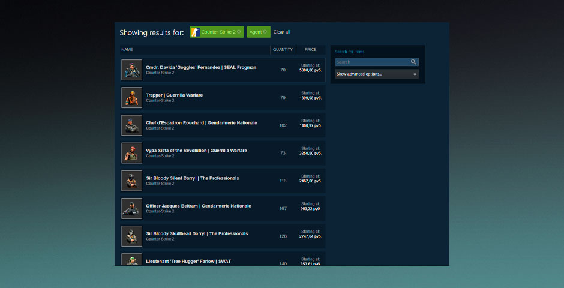Click quantity 79 for Trapper listing
The height and width of the screenshot is (288, 564).
(283, 97)
